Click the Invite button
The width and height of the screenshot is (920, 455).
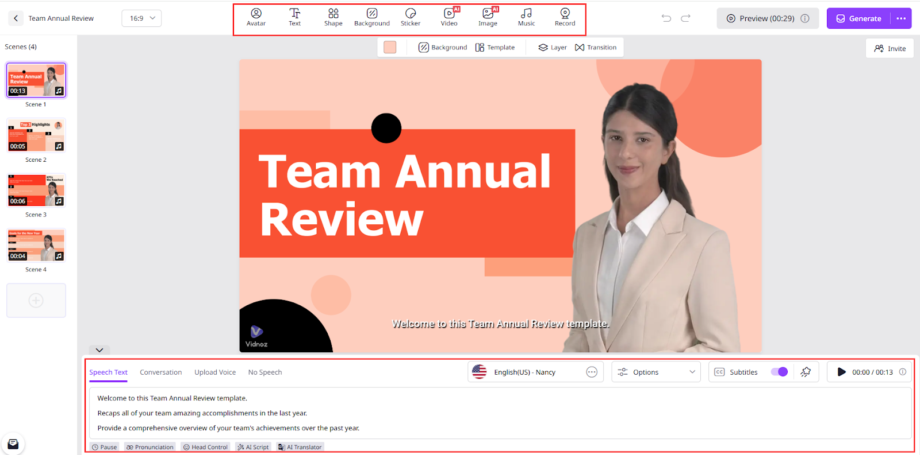pos(890,48)
